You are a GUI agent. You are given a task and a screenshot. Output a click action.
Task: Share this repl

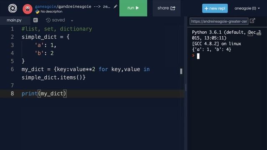pos(166,8)
